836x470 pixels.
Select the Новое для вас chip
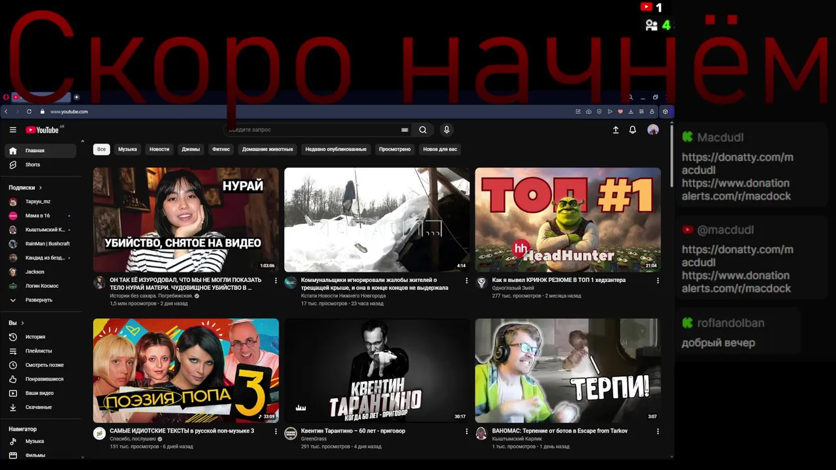(440, 149)
